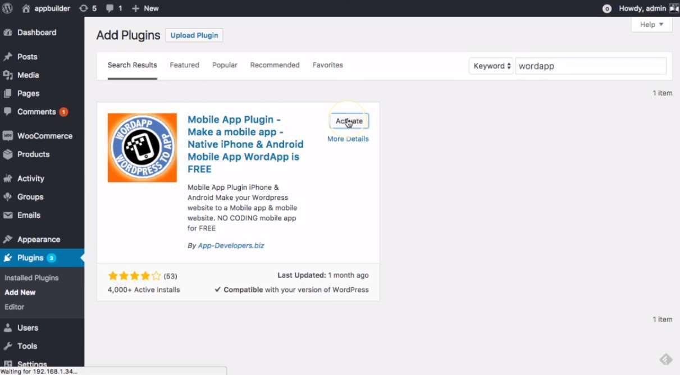
Task: Open the Keyword search type dropdown
Action: click(491, 66)
